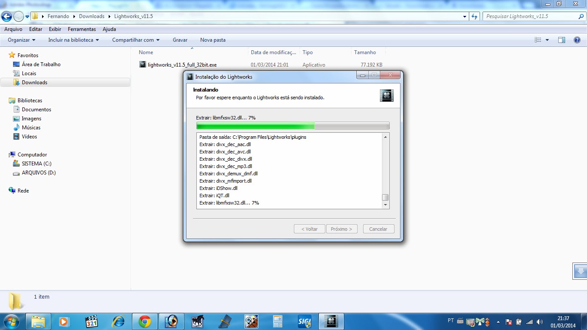This screenshot has height=330, width=587.
Task: Select SISTEMA (C:) drive
Action: point(37,164)
